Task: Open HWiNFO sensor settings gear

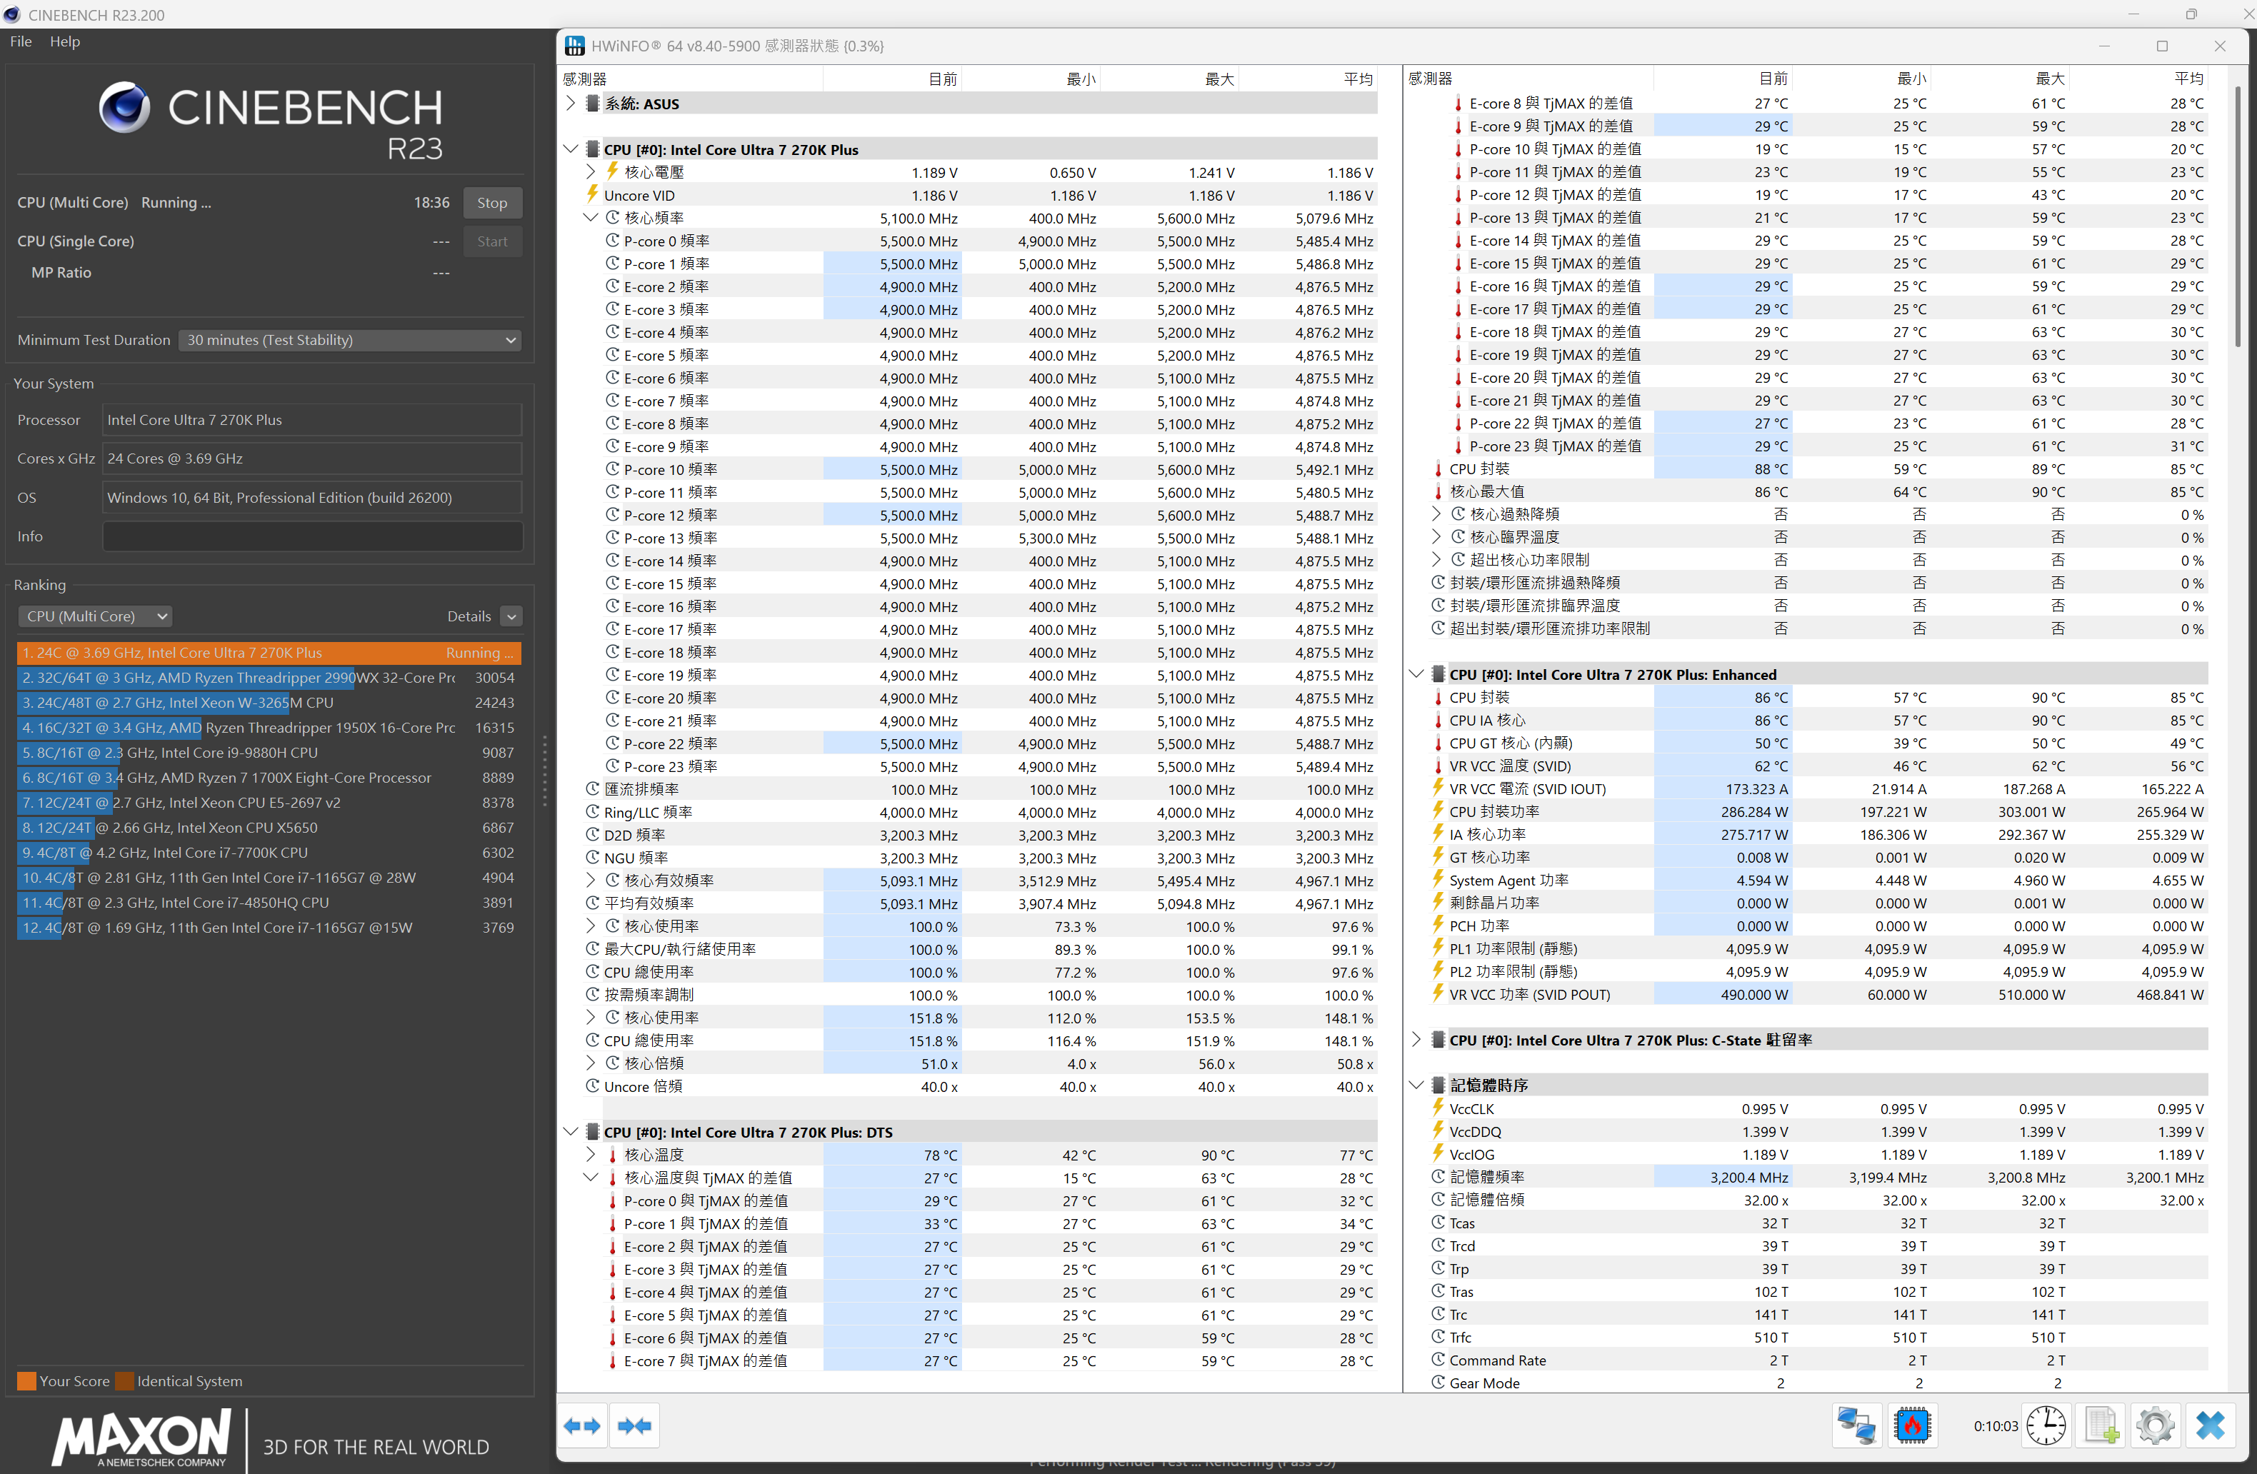Action: 2155,1425
